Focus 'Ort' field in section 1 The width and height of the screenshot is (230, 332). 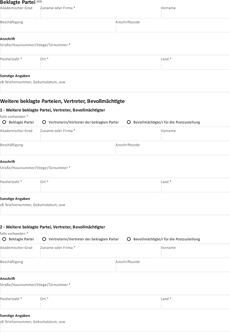tap(100, 188)
